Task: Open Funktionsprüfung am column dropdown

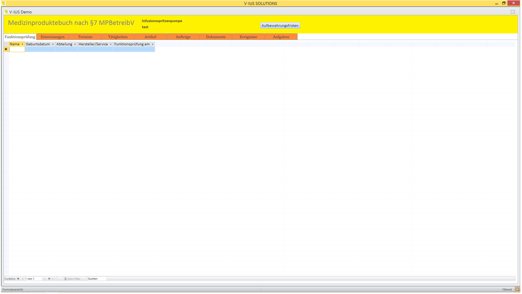Action: [x=153, y=44]
